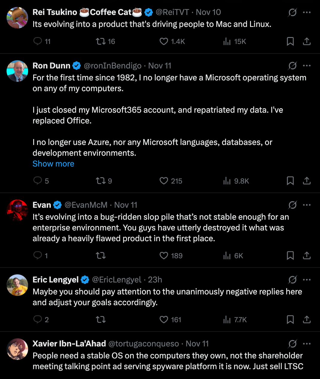Share Eric Lengyel's tweet

tap(307, 320)
